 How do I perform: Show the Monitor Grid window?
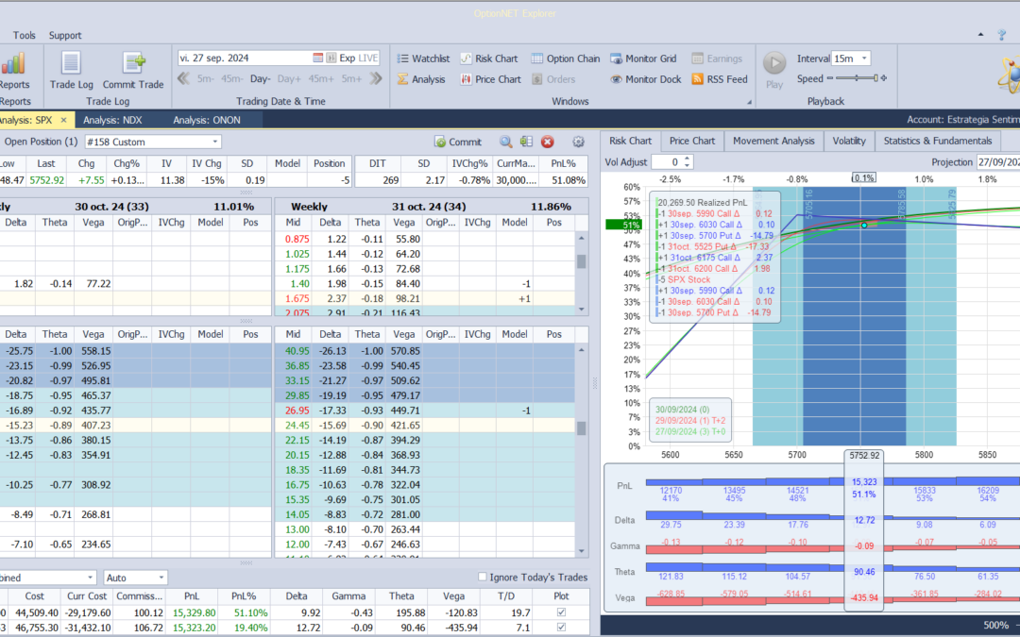pyautogui.click(x=649, y=59)
